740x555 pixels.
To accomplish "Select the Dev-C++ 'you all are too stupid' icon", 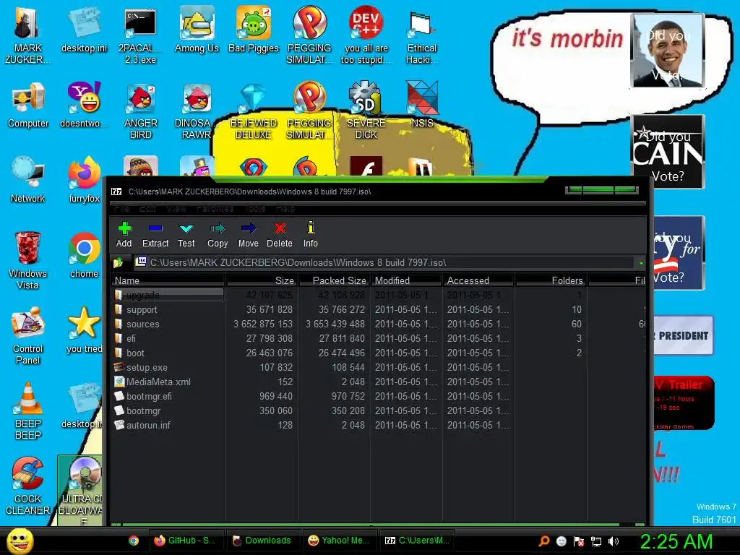I will tap(366, 36).
